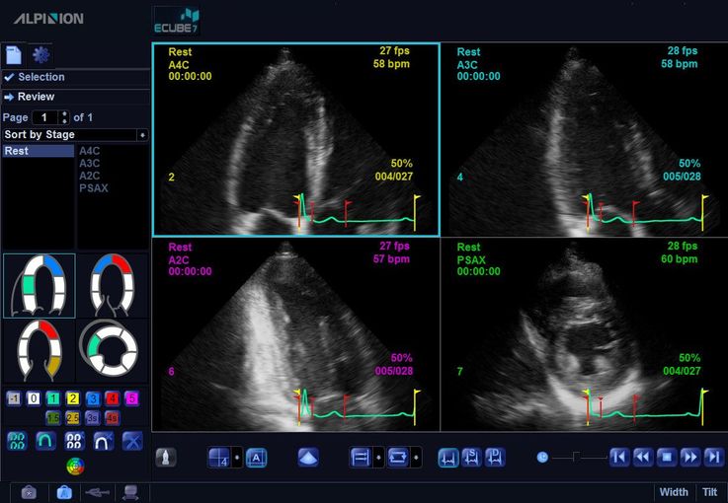Increment the Page number stepper
728x503 pixels.
click(65, 113)
